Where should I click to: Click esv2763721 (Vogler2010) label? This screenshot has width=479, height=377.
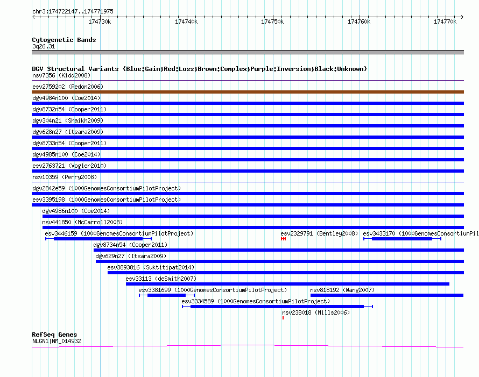69,166
